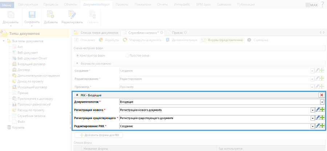
Task: Select the Конструктор форм radio button
Action: 77,56
